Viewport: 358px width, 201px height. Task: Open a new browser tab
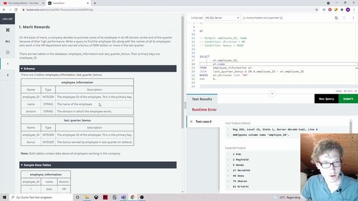pyautogui.click(x=95, y=3)
